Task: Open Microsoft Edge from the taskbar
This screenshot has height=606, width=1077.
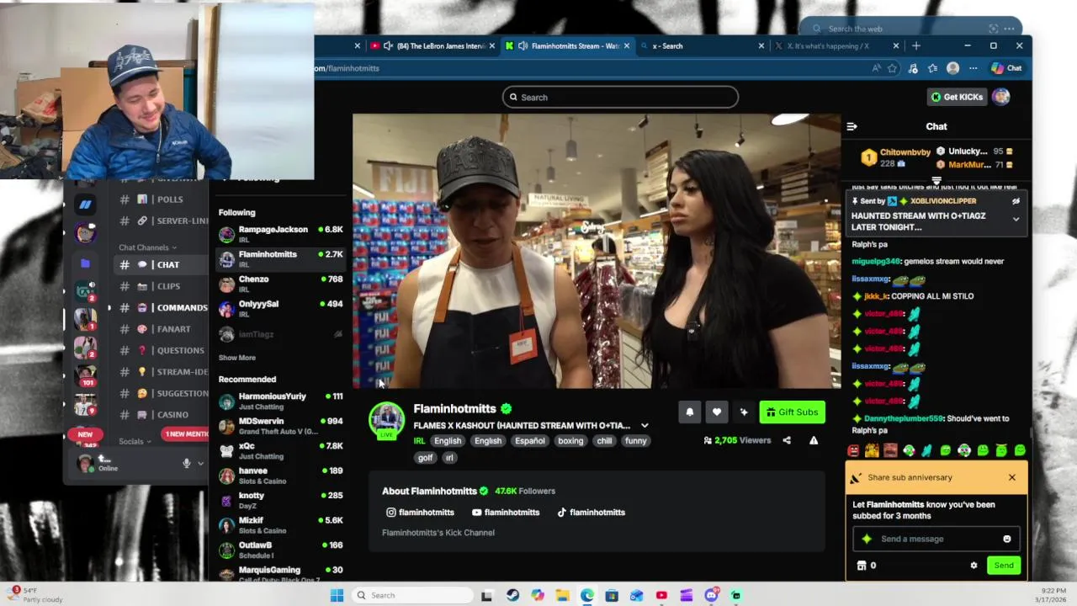Action: coord(587,595)
